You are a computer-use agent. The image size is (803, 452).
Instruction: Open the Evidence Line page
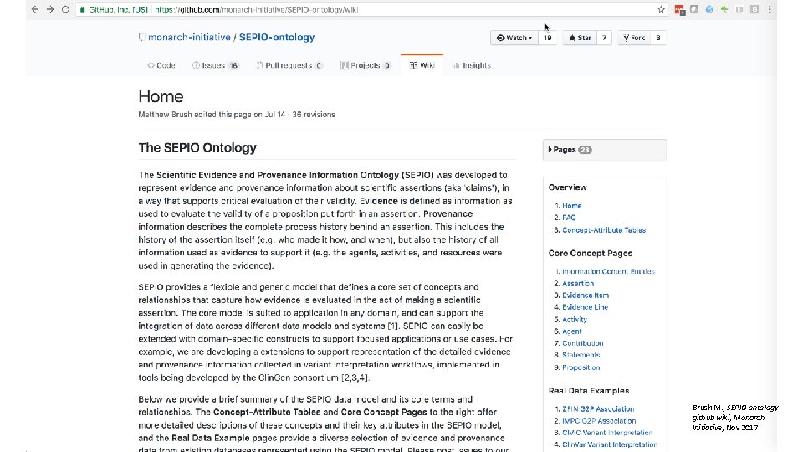[585, 307]
